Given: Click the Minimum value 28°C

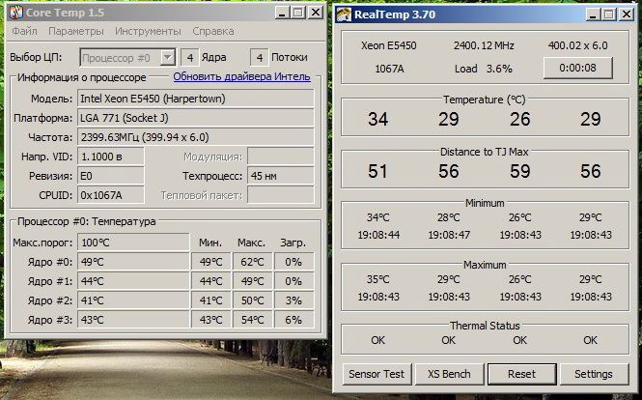Looking at the screenshot, I should 449,217.
